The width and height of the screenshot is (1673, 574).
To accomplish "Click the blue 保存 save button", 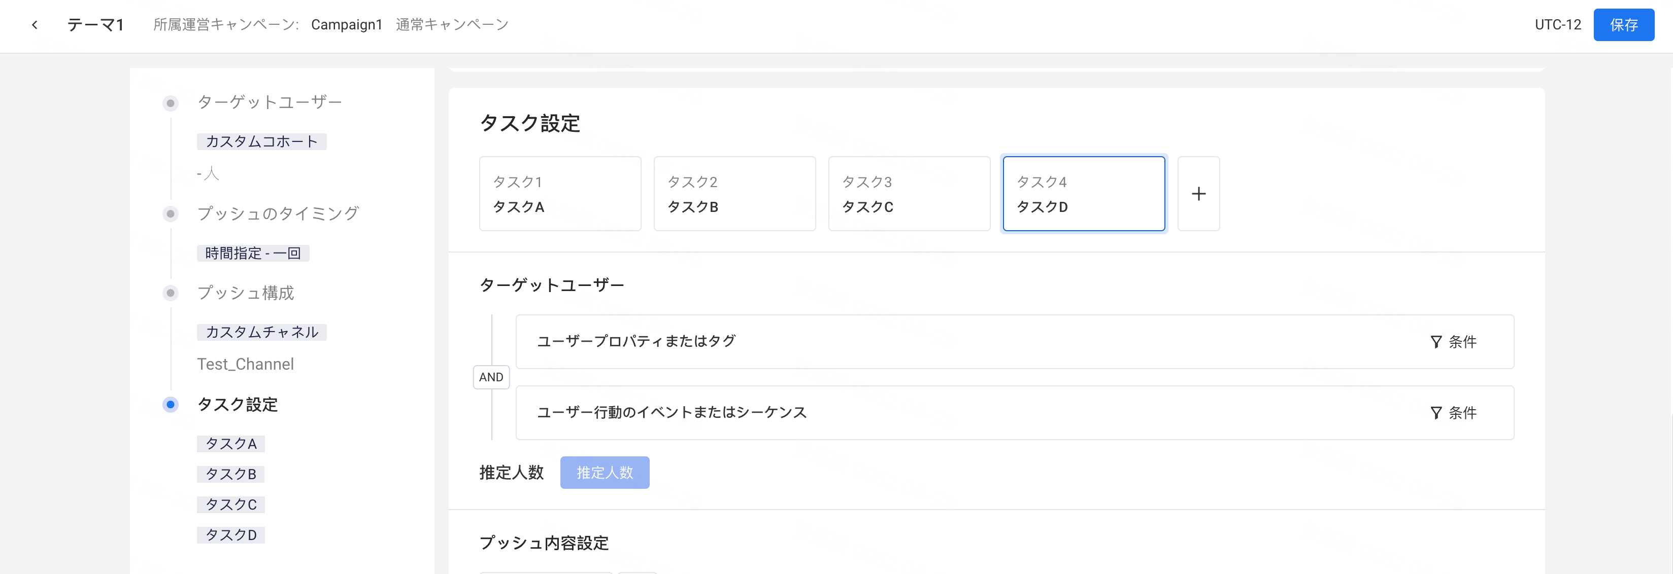I will coord(1624,25).
